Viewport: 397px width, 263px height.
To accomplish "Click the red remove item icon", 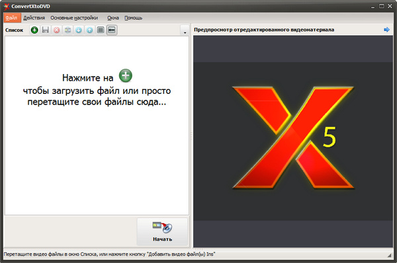I will [56, 30].
